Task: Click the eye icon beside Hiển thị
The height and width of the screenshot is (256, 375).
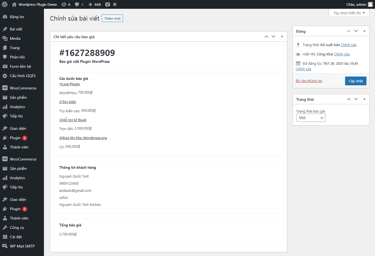Action: pyautogui.click(x=298, y=54)
